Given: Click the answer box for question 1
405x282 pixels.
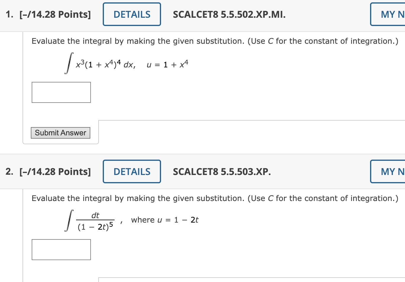Looking at the screenshot, I should [61, 92].
